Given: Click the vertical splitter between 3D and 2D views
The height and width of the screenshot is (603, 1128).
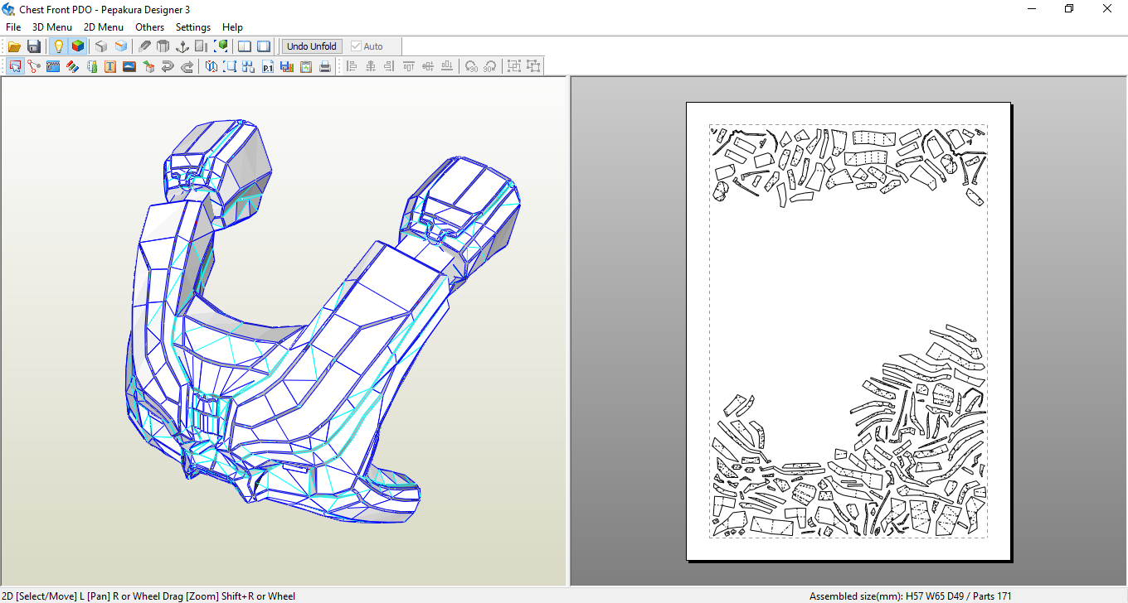Looking at the screenshot, I should 568,331.
